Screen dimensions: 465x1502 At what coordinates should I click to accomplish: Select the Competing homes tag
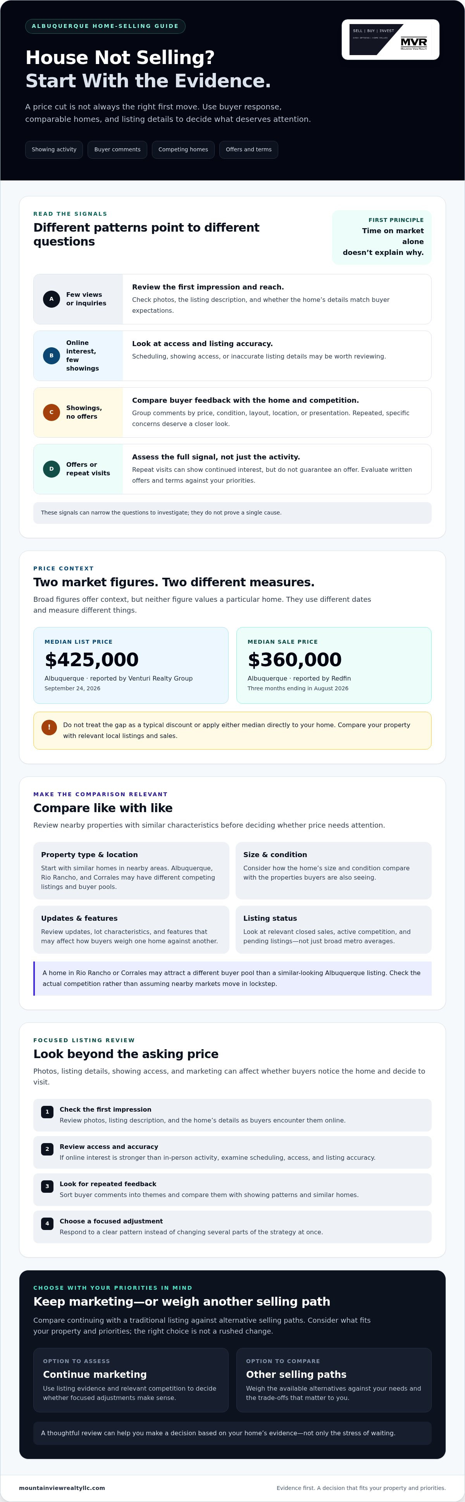(183, 150)
